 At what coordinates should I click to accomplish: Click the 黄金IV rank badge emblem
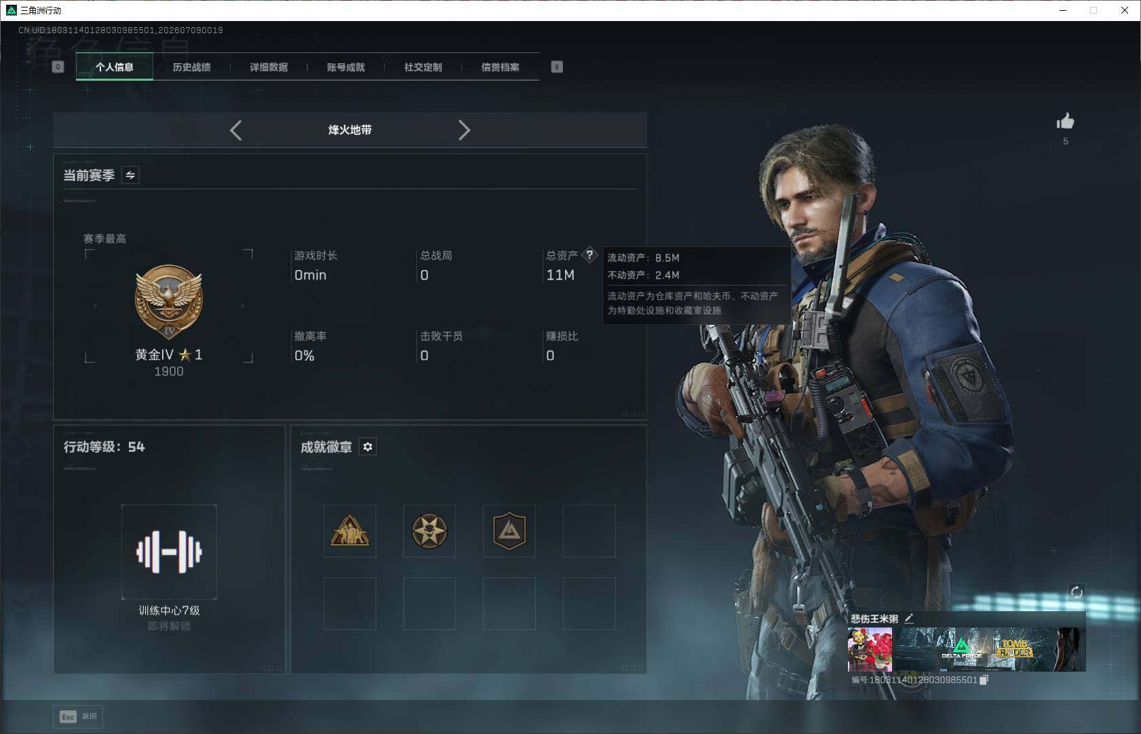pyautogui.click(x=169, y=302)
